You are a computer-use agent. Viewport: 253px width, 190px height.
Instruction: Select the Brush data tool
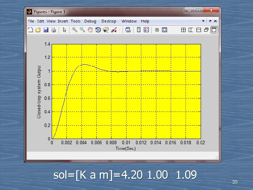(x=114, y=30)
